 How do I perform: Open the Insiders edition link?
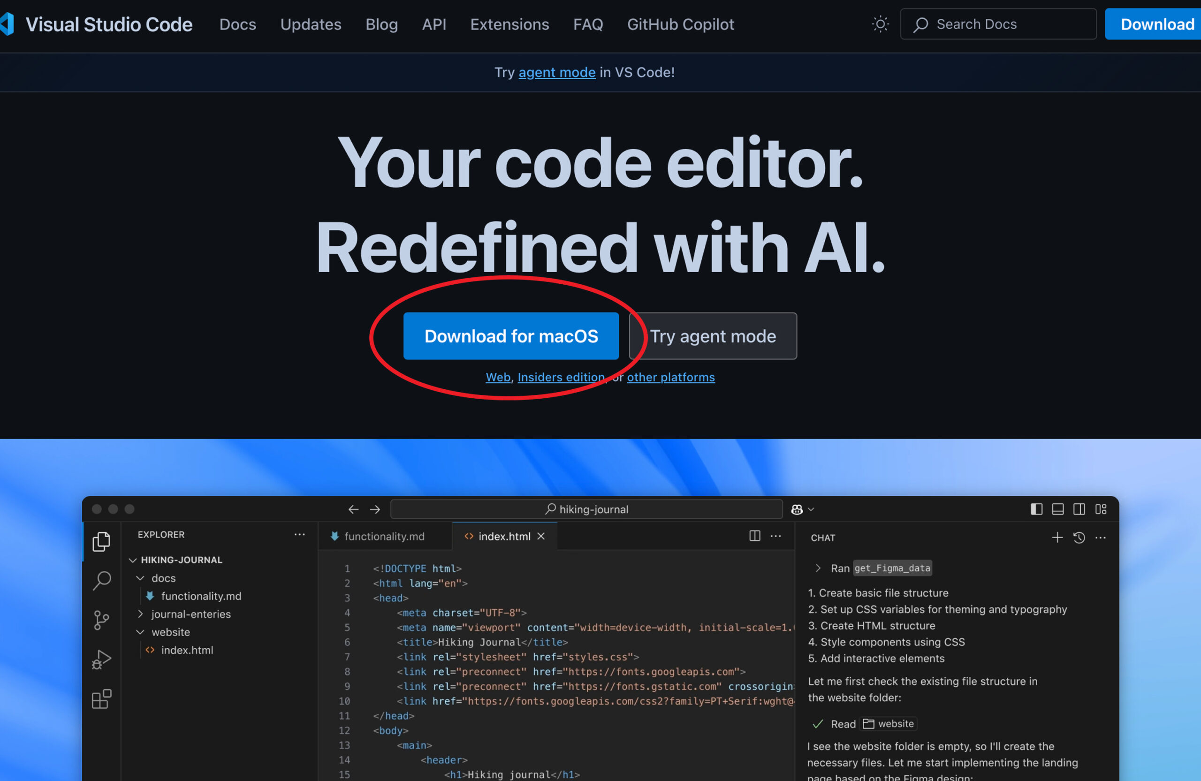tap(561, 377)
